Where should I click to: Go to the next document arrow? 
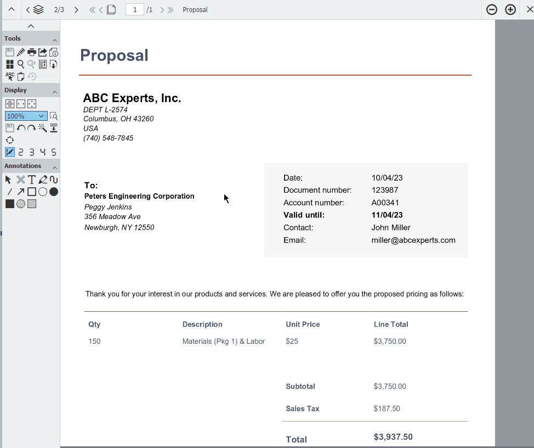click(x=76, y=10)
